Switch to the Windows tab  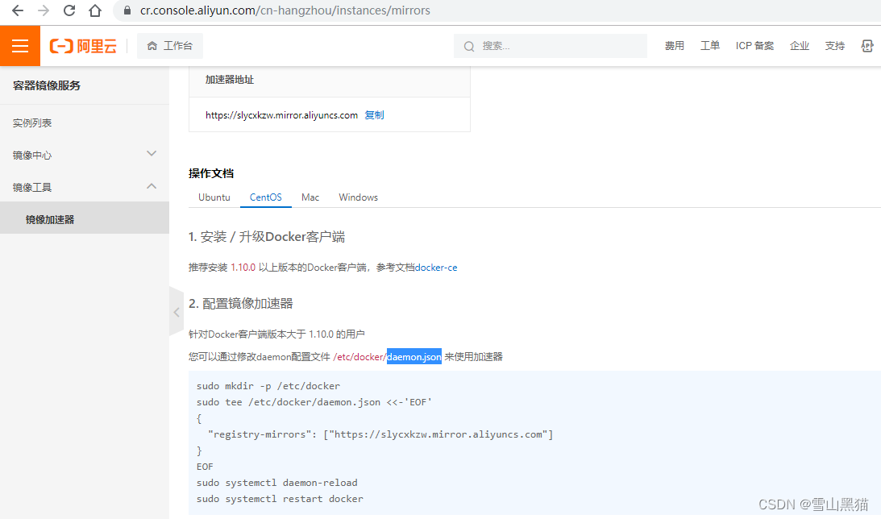358,197
